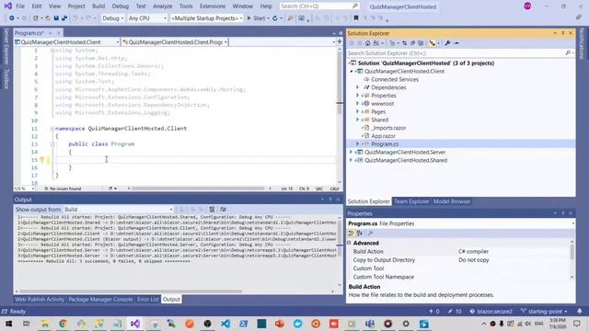Expand the QuizManagerClientHosted.Shared project

pyautogui.click(x=352, y=160)
